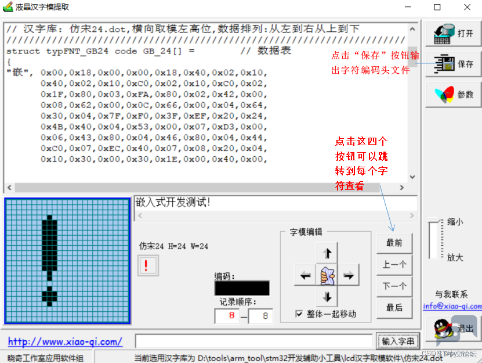
Task: Jump to last character with 最后
Action: click(x=394, y=308)
